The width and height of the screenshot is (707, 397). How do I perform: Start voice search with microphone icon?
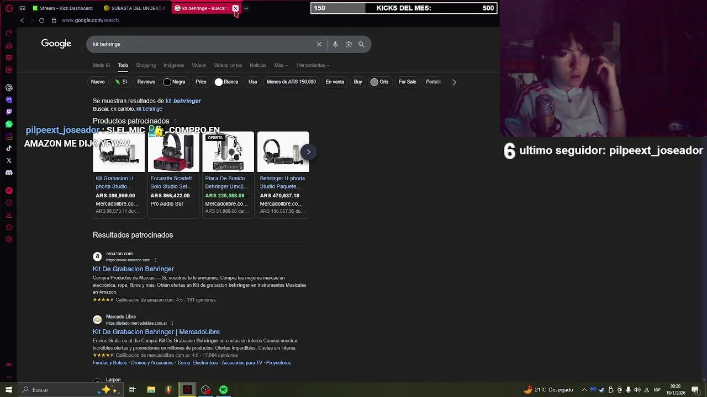(335, 44)
